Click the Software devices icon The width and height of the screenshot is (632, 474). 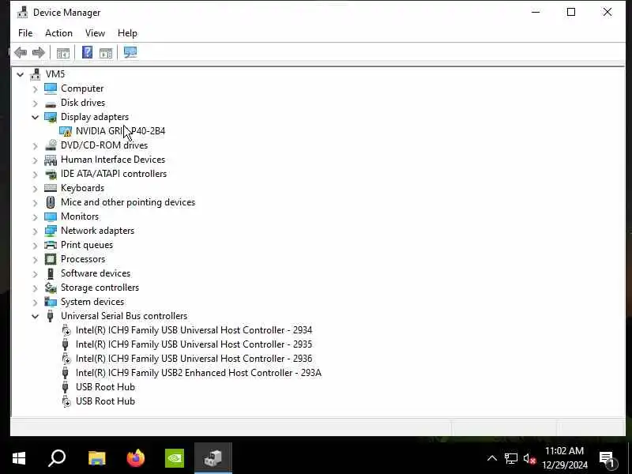coord(51,273)
